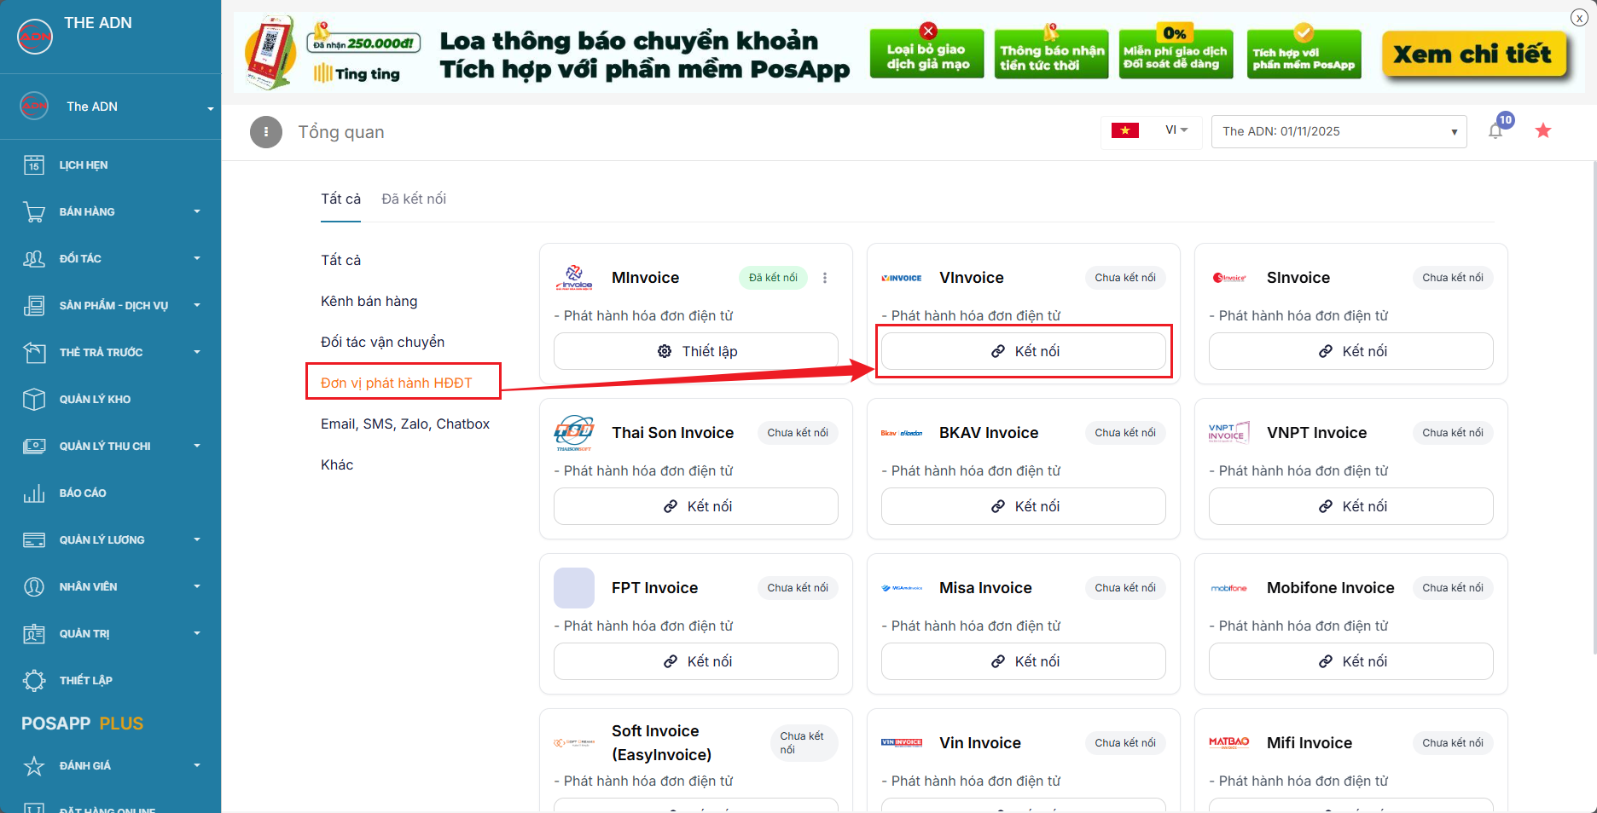
Task: Click the Vietnam flag icon
Action: click(x=1125, y=130)
